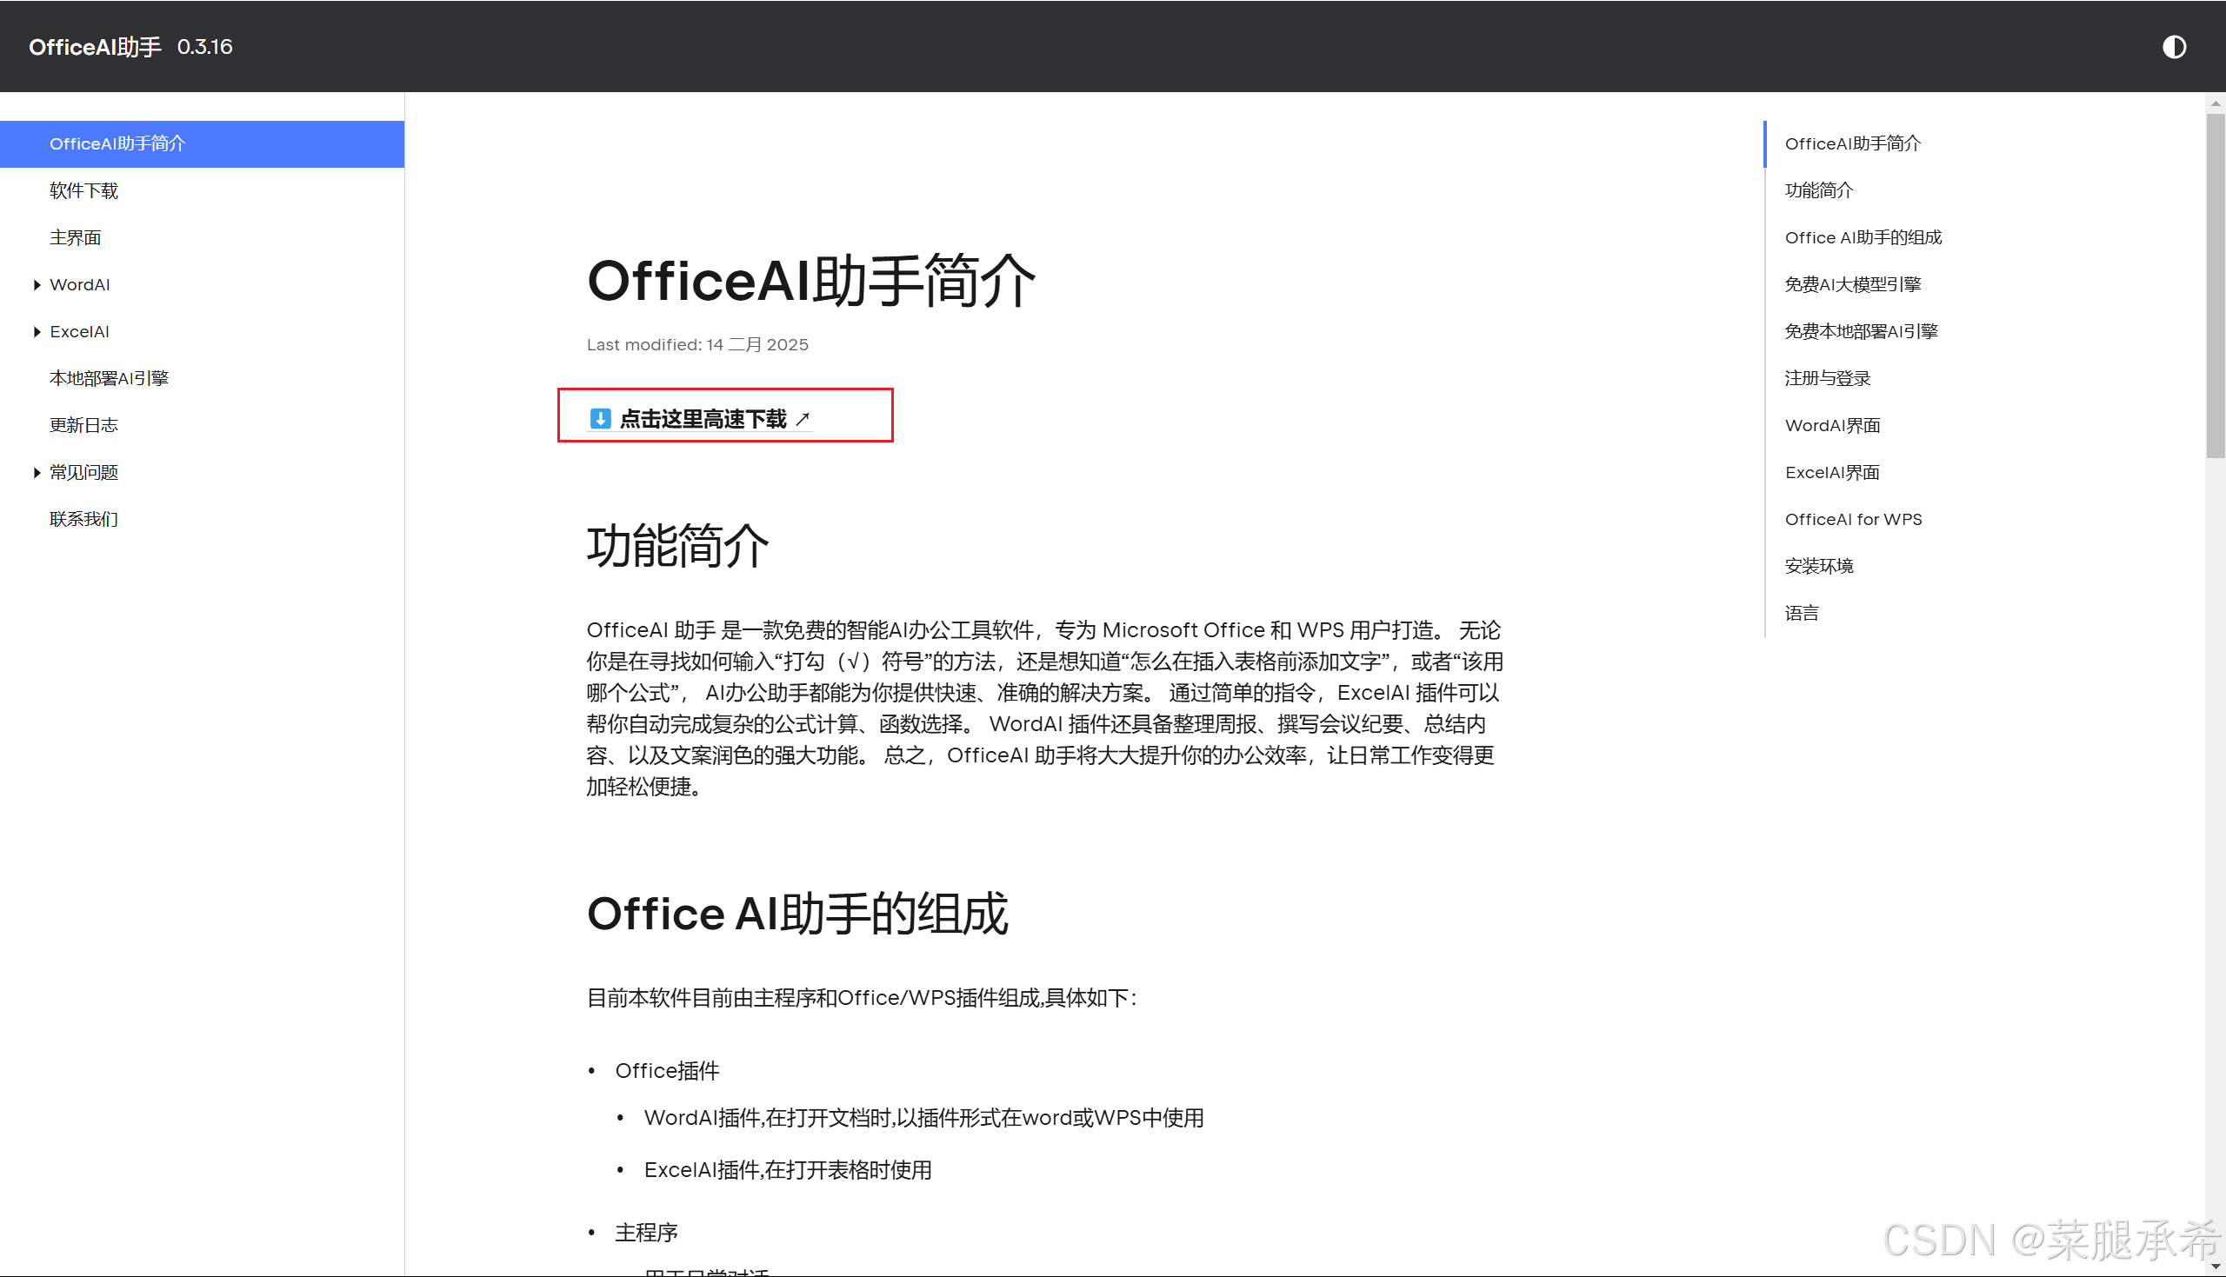
Task: Jump to OfficeAI for WPS in outline
Action: point(1853,519)
